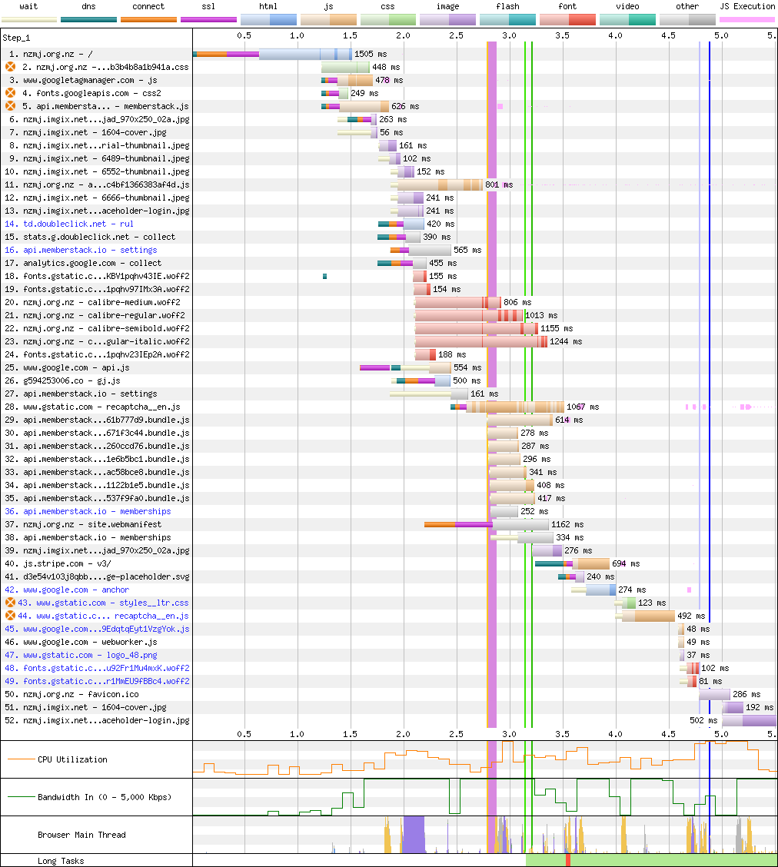
Task: Open request 48 fonts.gstatic.com woff2 link
Action: [x=97, y=668]
